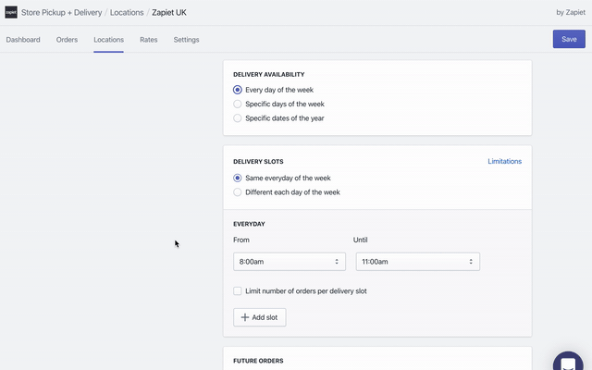Open the Until time dropdown
This screenshot has height=370, width=592.
pos(417,262)
